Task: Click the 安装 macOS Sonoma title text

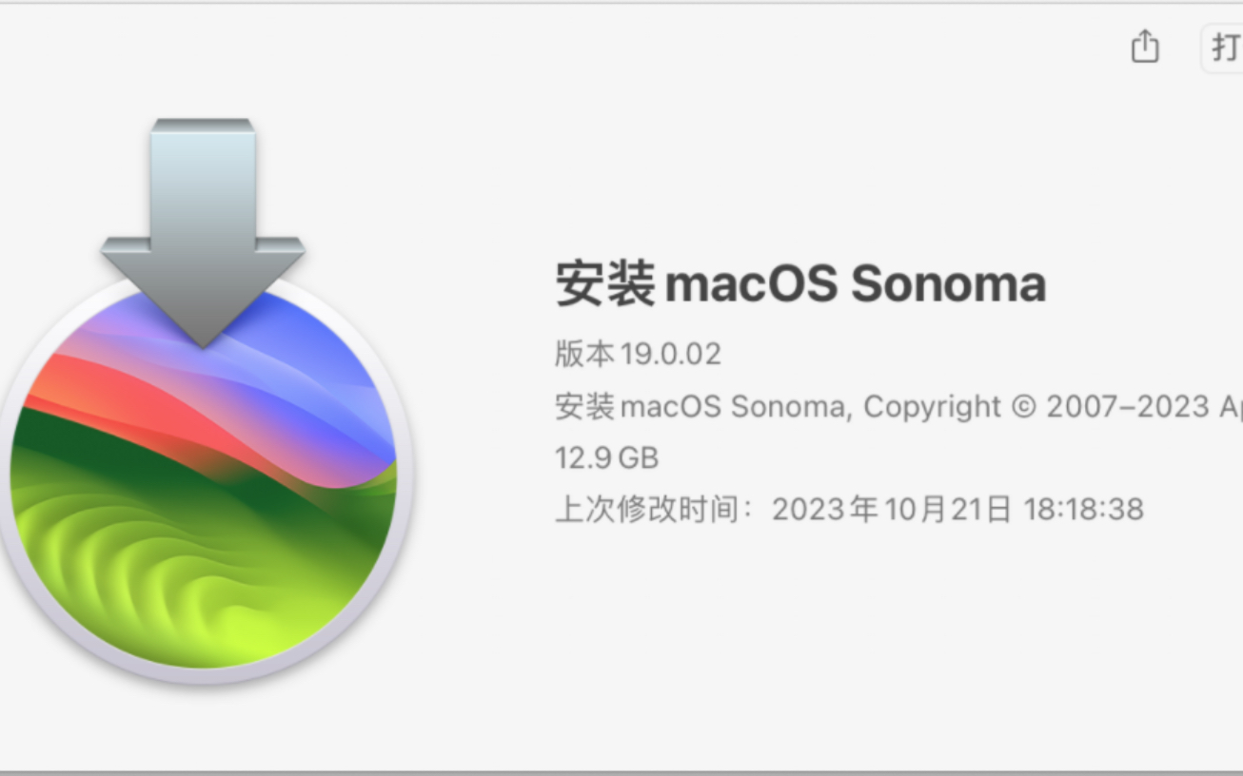Action: (x=799, y=282)
